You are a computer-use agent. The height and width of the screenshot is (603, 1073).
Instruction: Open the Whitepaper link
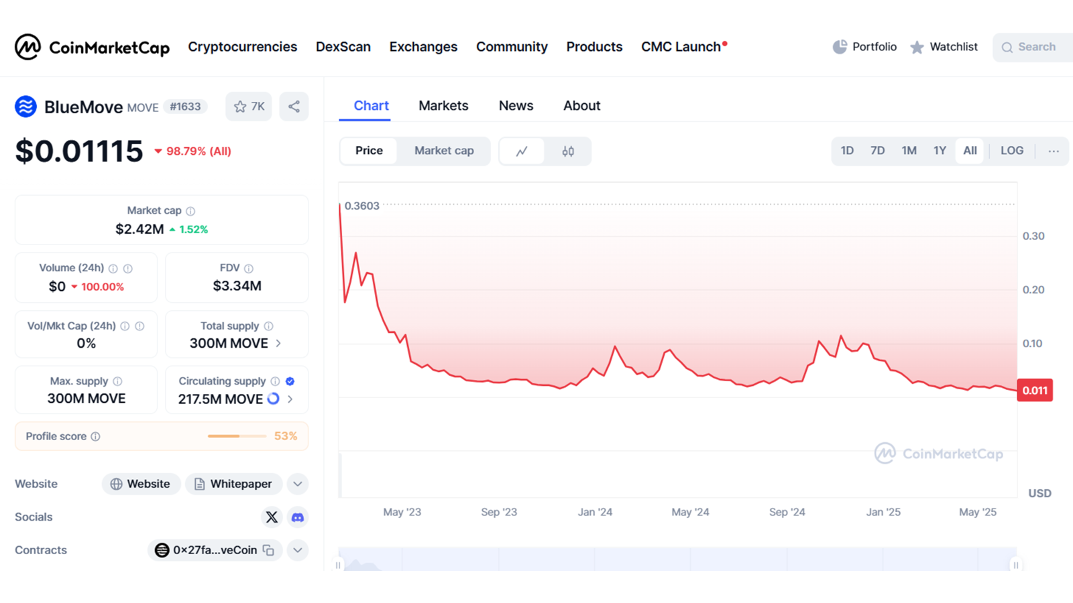pyautogui.click(x=233, y=484)
